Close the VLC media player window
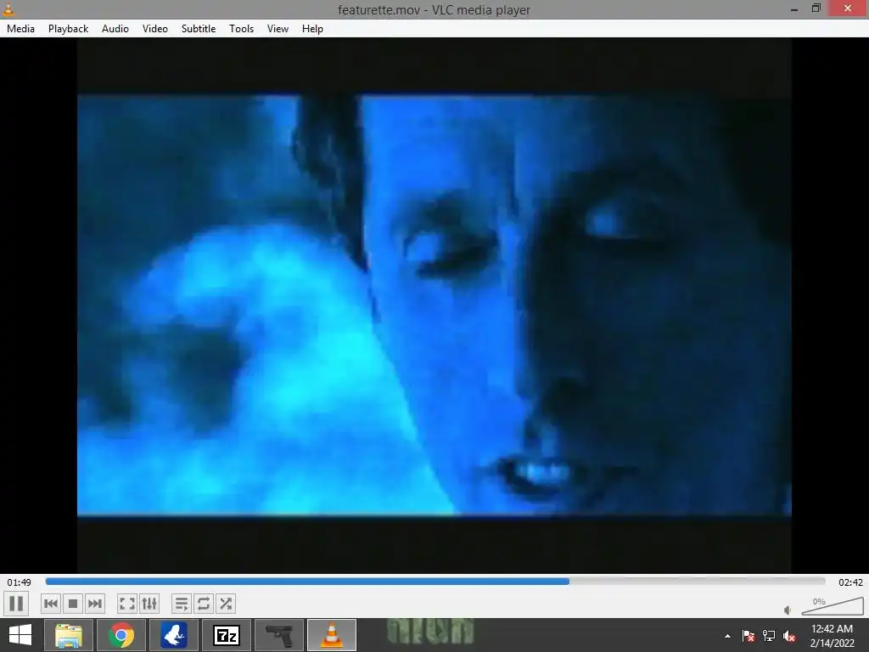 [x=848, y=8]
